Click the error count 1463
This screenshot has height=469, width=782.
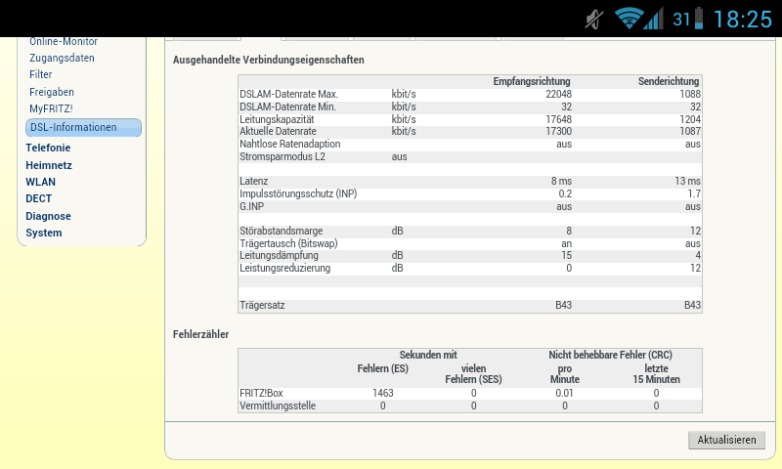click(382, 393)
